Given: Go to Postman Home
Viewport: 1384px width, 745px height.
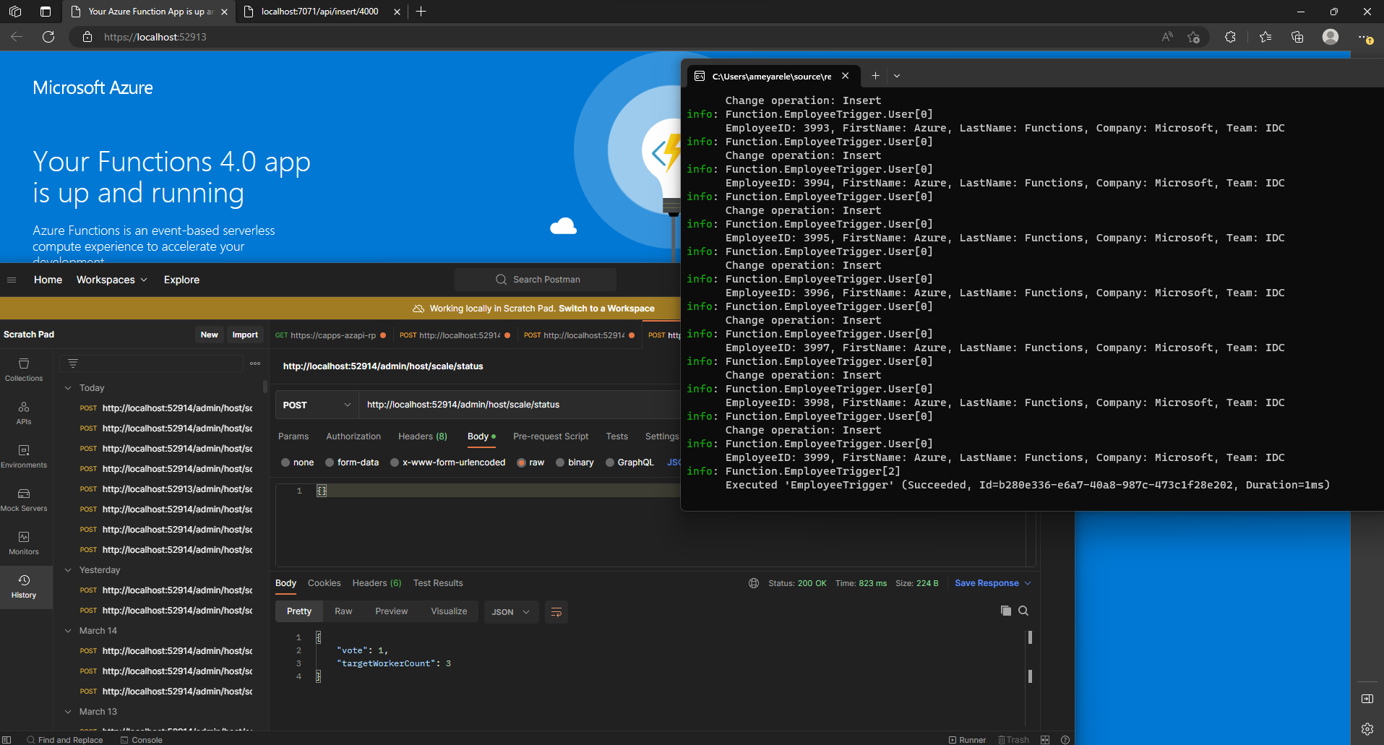Looking at the screenshot, I should click(x=48, y=280).
